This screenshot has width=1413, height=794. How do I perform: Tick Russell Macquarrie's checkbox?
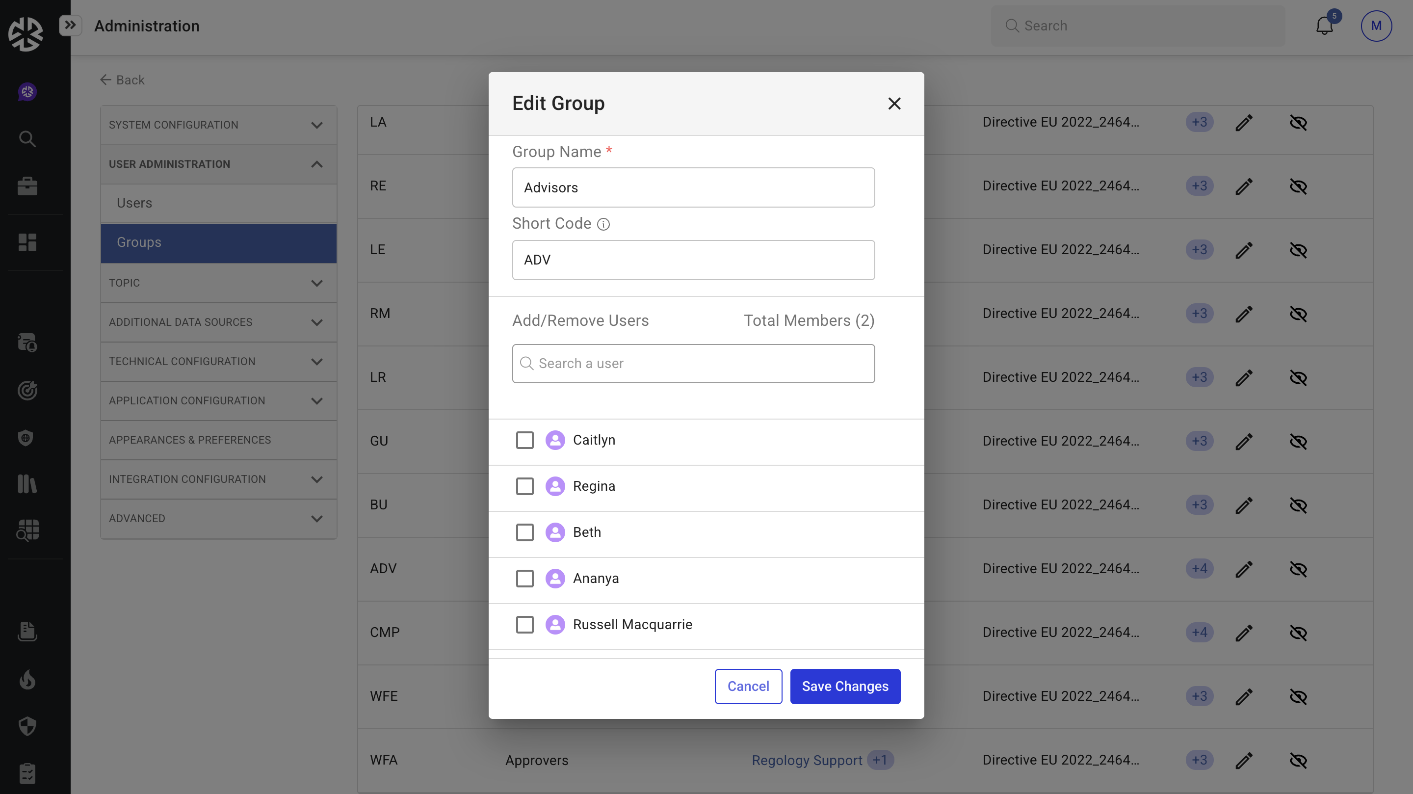pyautogui.click(x=524, y=624)
